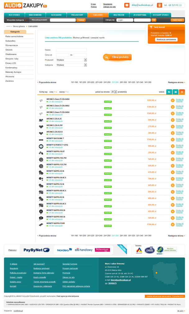Click cart icon for INFINITY BASSLINK T

click(173, 139)
